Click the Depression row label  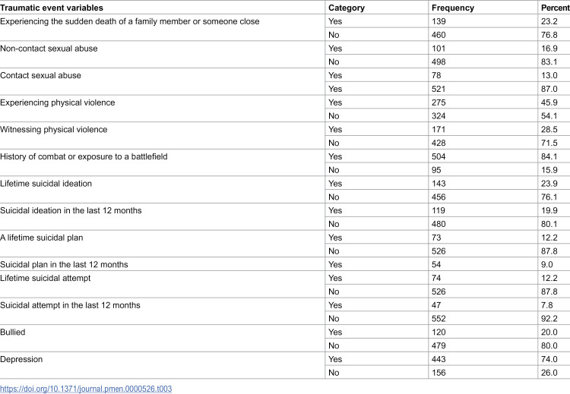click(21, 359)
